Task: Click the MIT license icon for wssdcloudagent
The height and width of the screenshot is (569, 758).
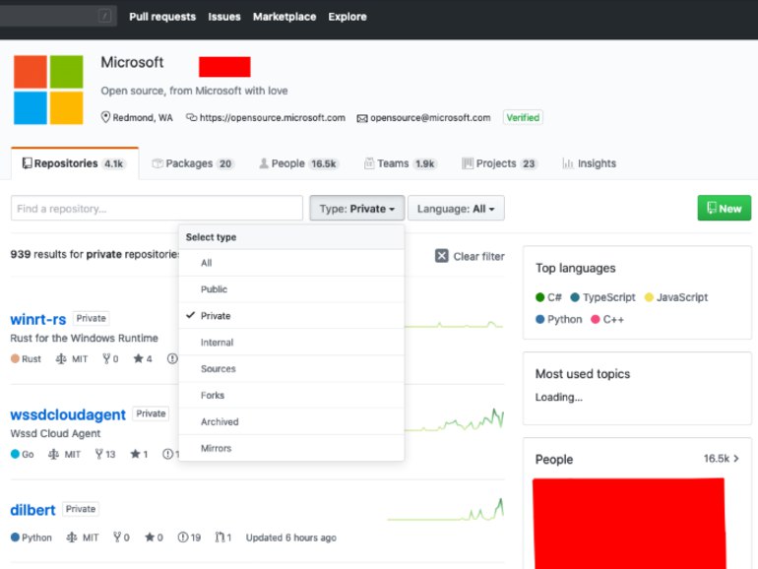Action: click(54, 454)
